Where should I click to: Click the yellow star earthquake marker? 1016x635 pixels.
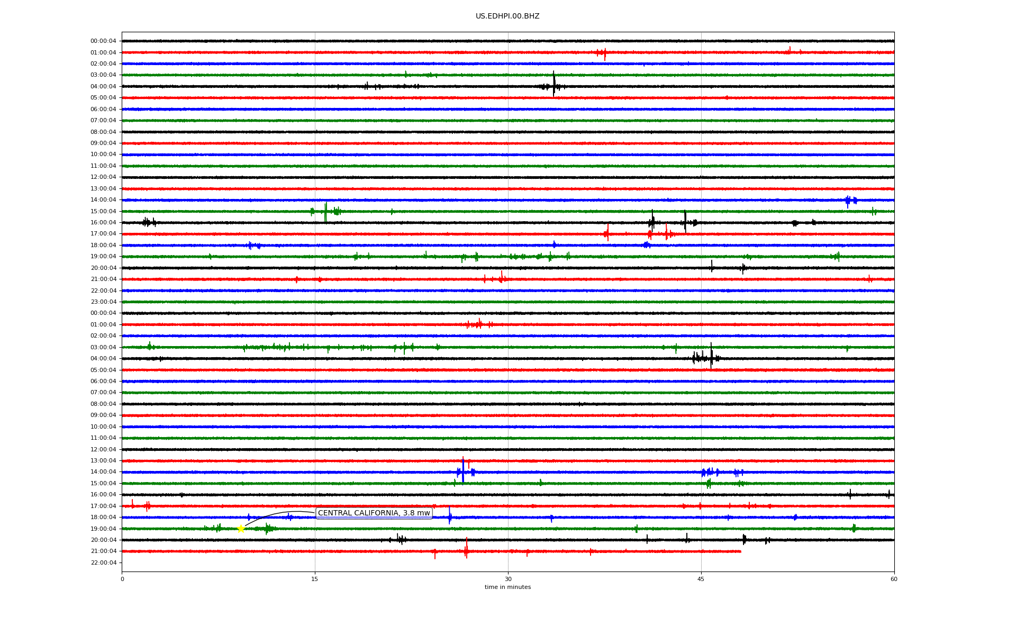coord(241,529)
